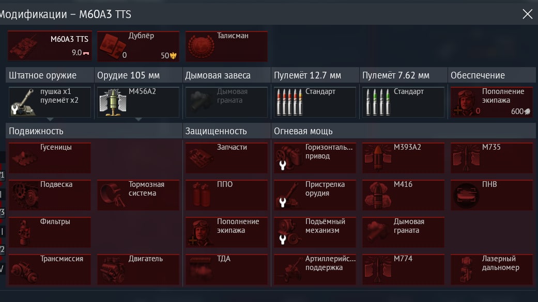Select the Стандарт belt for 7.62 mm machine gun
The height and width of the screenshot is (302, 538).
pos(403,102)
